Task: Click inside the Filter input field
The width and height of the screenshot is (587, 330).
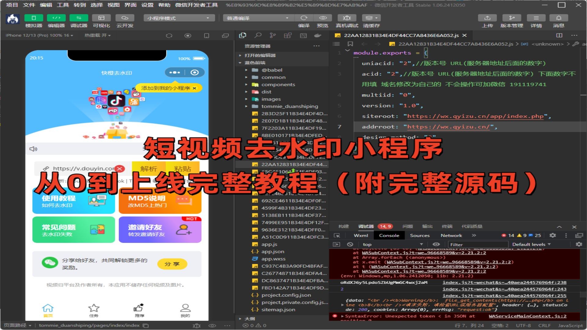Action: pos(477,244)
